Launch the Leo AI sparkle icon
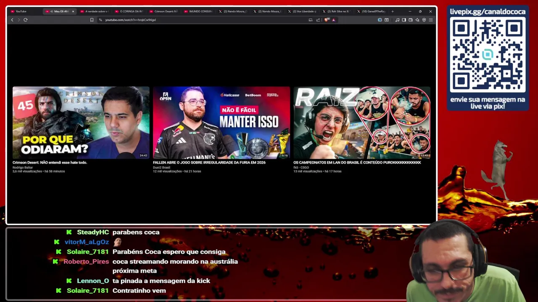 [x=417, y=20]
